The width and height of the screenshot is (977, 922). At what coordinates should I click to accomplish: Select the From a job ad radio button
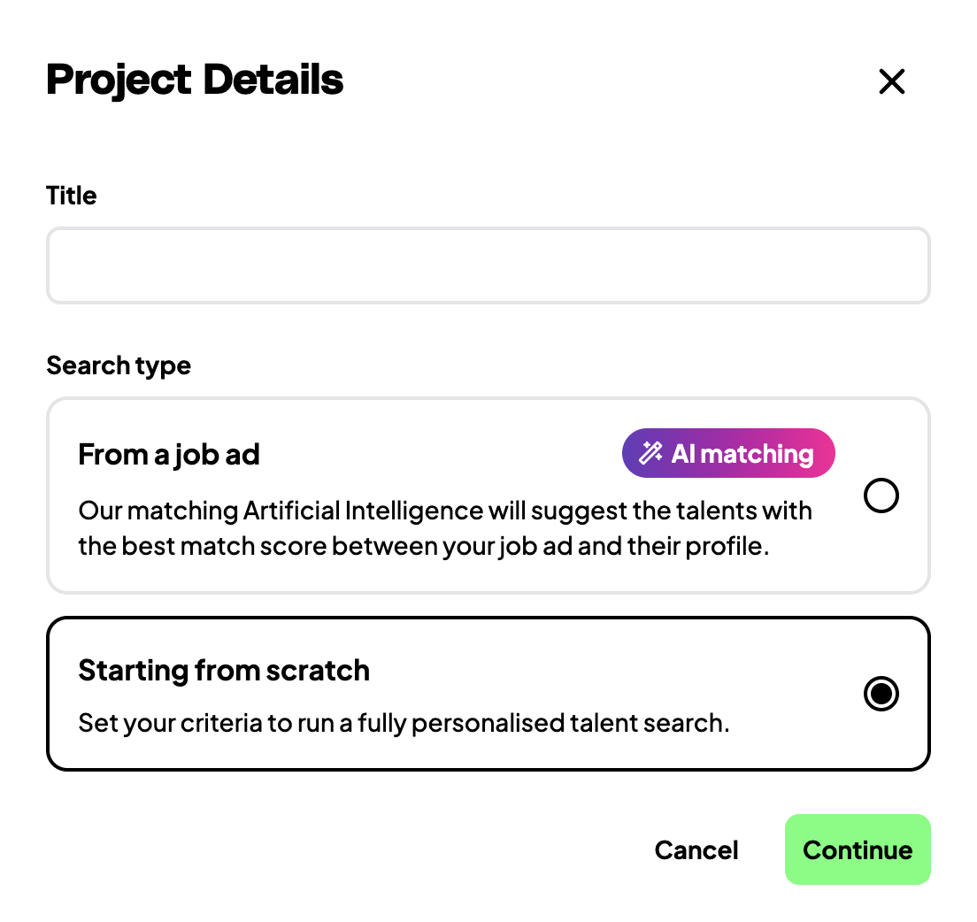pos(881,496)
